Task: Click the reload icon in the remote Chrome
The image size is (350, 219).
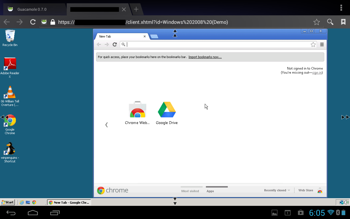Action: 115,45
